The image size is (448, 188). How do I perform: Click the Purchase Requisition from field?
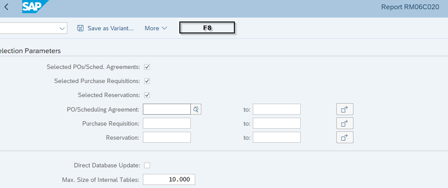pyautogui.click(x=167, y=123)
